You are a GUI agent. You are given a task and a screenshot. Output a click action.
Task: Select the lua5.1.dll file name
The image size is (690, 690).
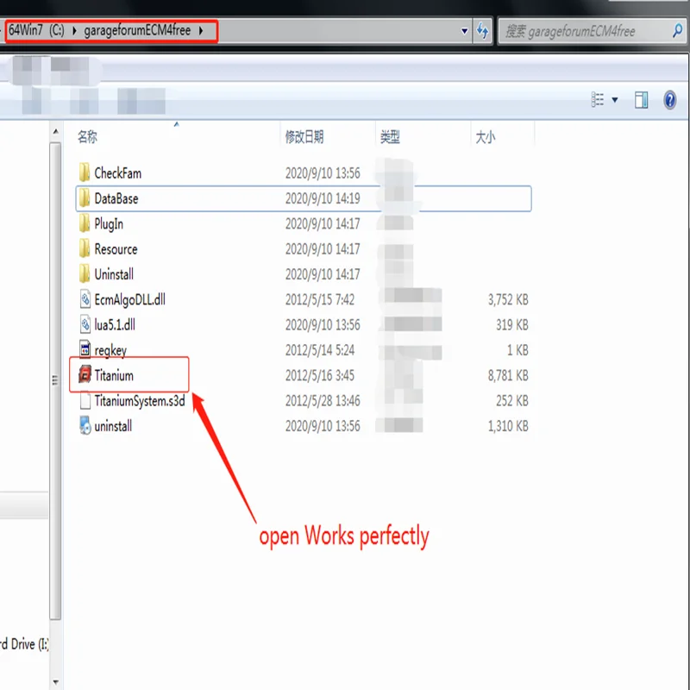[x=115, y=325]
